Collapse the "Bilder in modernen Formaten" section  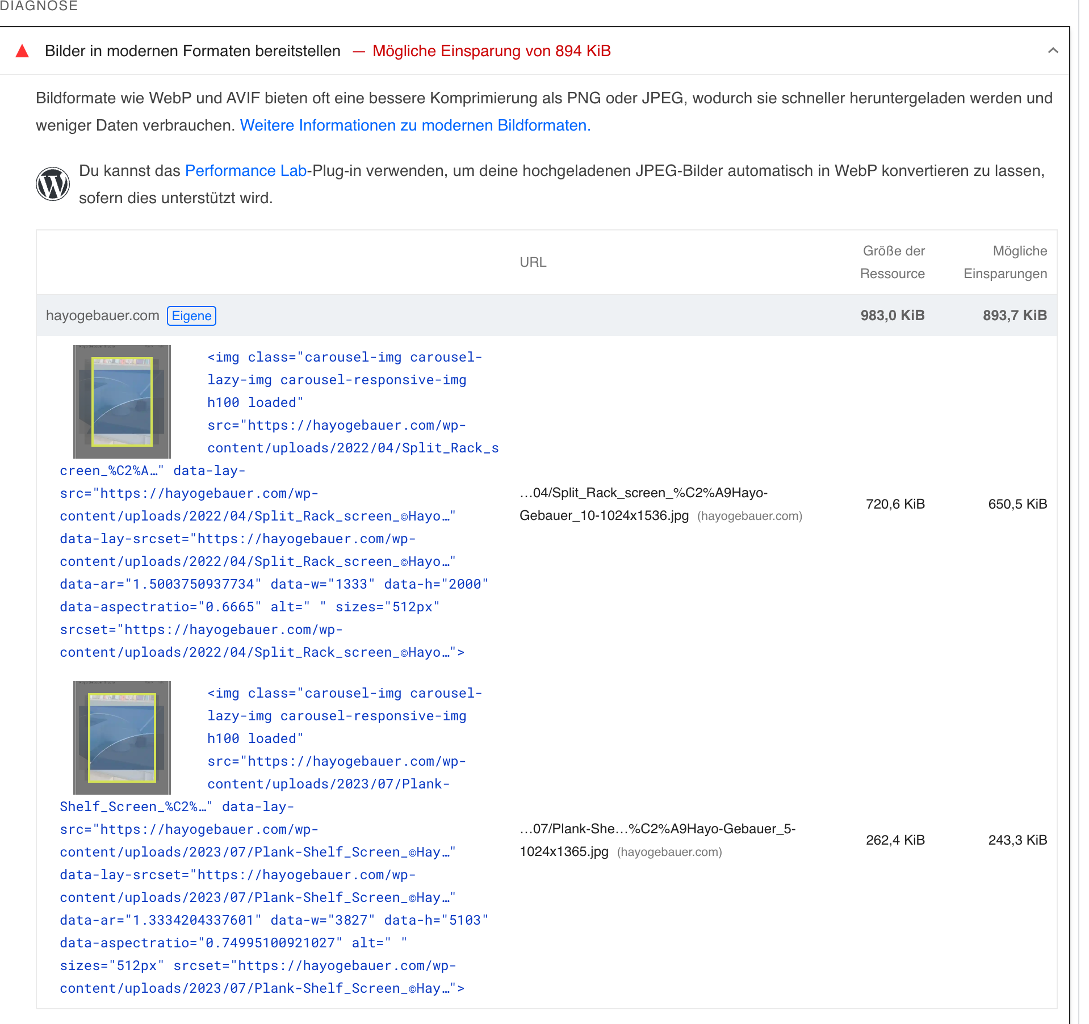point(1053,51)
